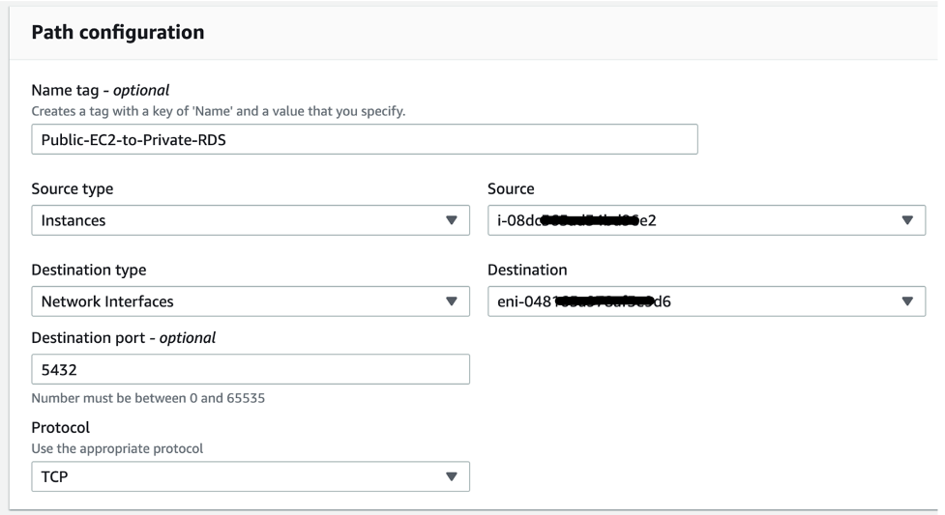Click the 'Destination port - optional' label
Screen dimensions: 945x515
click(x=123, y=338)
